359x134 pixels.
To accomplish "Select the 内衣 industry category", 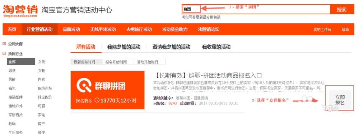I will click(x=41, y=80).
